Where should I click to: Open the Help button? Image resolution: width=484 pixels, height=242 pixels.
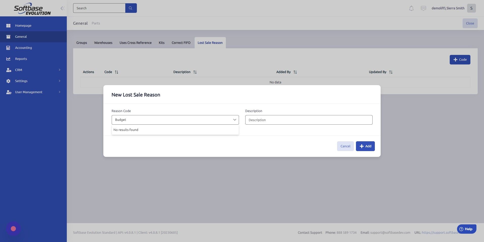click(466, 229)
